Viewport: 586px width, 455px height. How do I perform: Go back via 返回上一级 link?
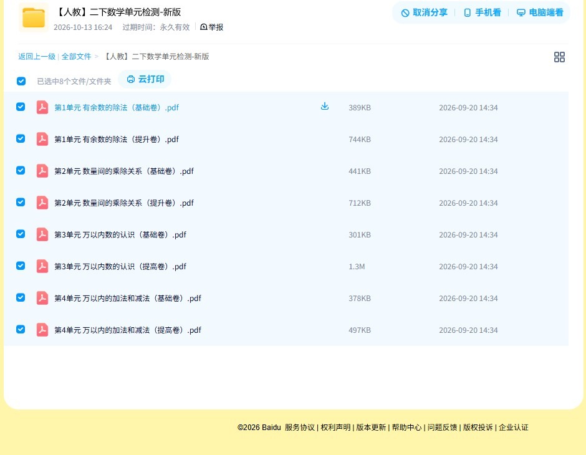coord(37,57)
